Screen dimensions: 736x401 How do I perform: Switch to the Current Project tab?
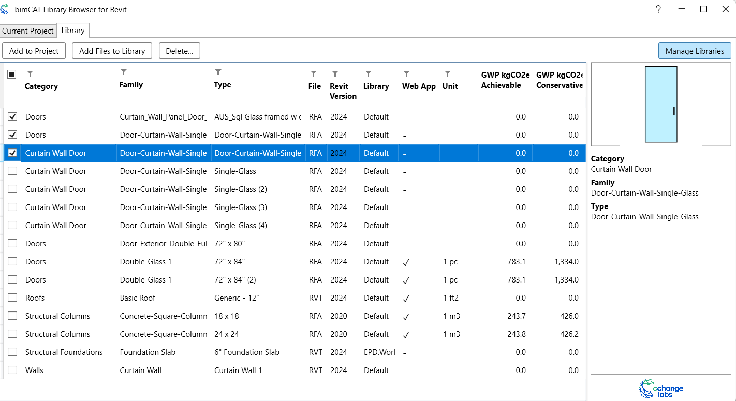(x=28, y=31)
